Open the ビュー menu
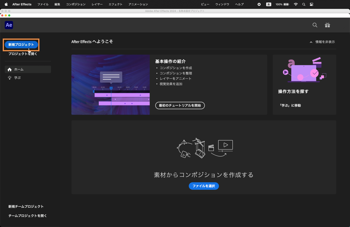The image size is (350, 227). pyautogui.click(x=205, y=4)
